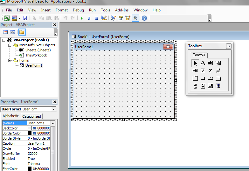Select the ListBox control in Toolbox
The width and height of the screenshot is (249, 171).
pyautogui.click(x=195, y=71)
